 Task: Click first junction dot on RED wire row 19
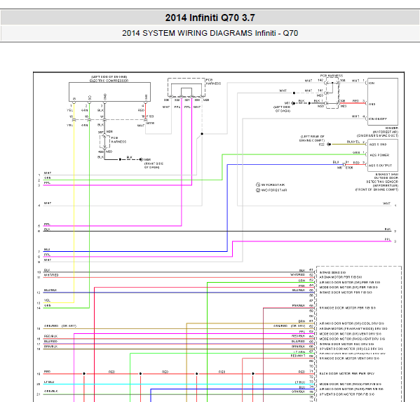(84, 374)
